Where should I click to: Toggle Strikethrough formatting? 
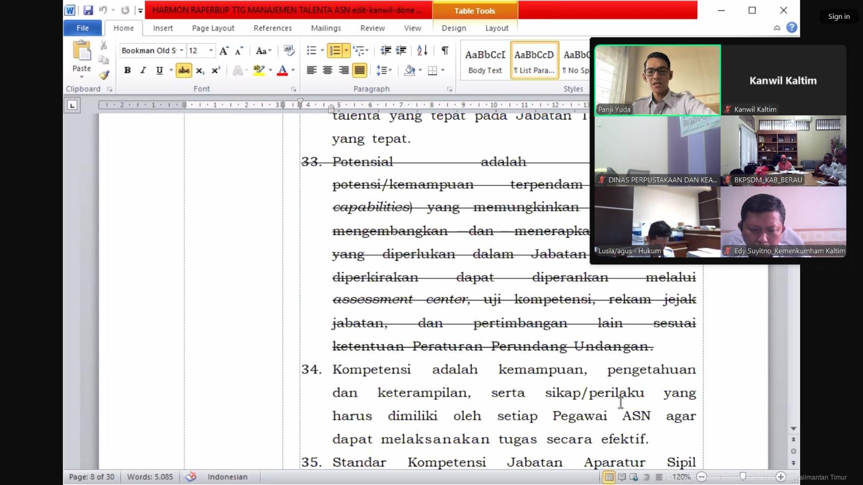tap(184, 70)
